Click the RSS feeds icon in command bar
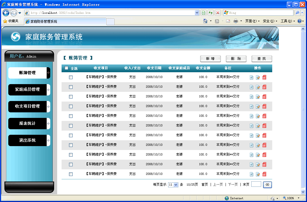The height and width of the screenshot is (202, 307). [x=217, y=21]
